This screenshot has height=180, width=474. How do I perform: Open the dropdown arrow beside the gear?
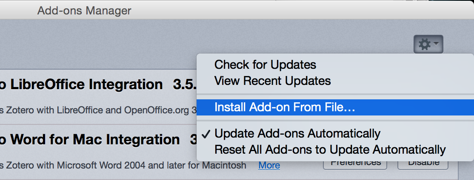436,44
